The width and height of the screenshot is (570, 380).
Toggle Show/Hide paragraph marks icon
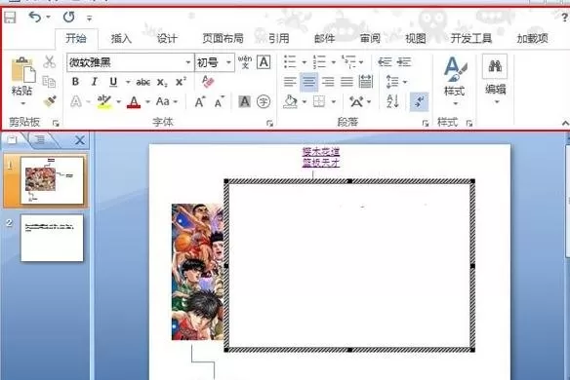pyautogui.click(x=419, y=101)
